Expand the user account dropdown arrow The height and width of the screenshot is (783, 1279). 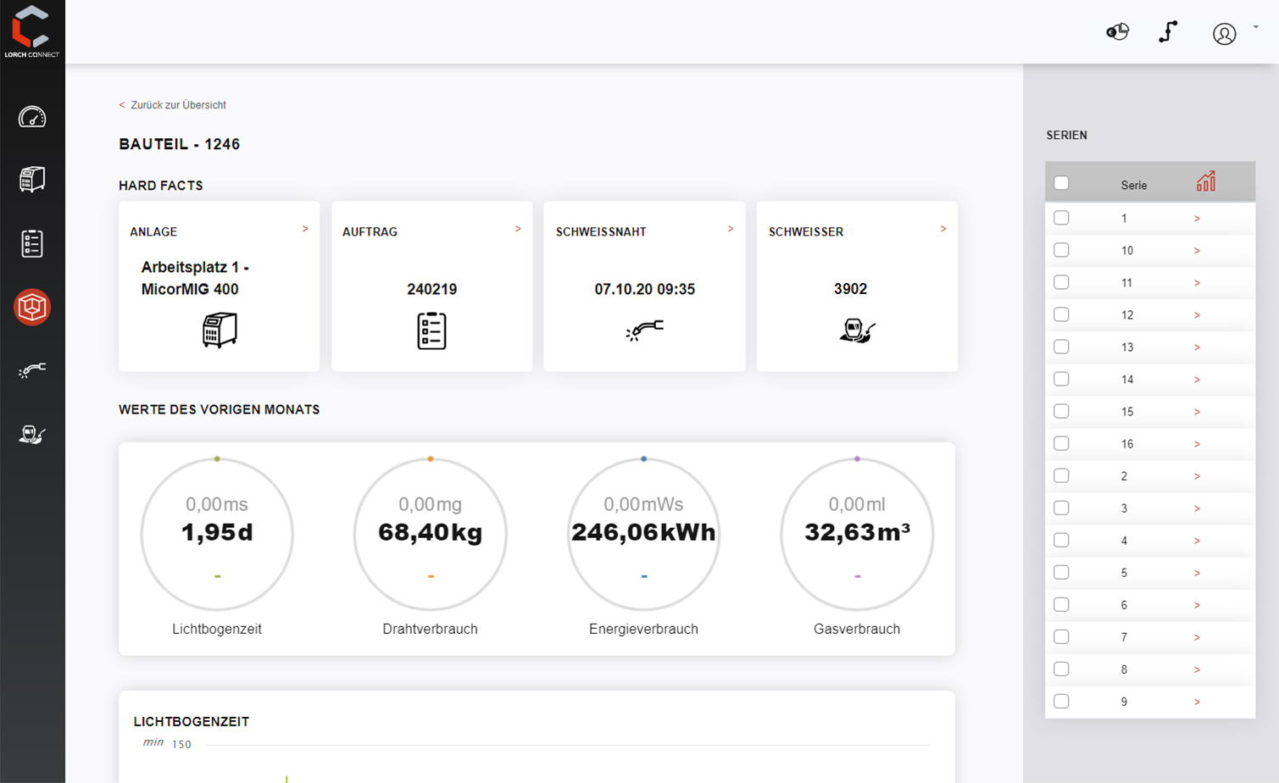[1256, 27]
